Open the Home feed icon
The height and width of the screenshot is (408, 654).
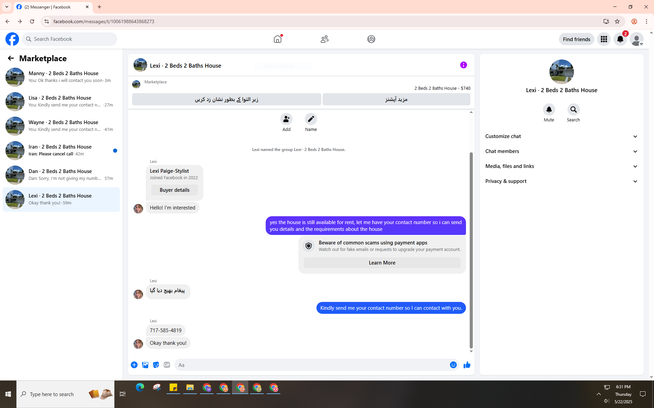[x=278, y=39]
